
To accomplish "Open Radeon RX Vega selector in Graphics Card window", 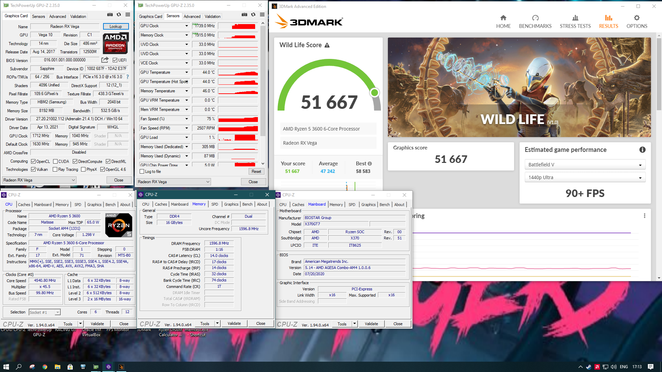I will point(39,180).
